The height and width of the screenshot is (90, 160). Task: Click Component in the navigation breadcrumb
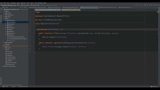(25, 5)
